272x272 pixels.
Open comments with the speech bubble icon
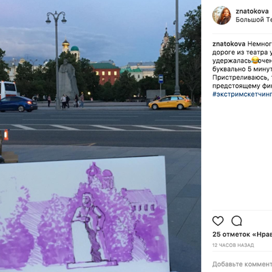tap(237, 221)
